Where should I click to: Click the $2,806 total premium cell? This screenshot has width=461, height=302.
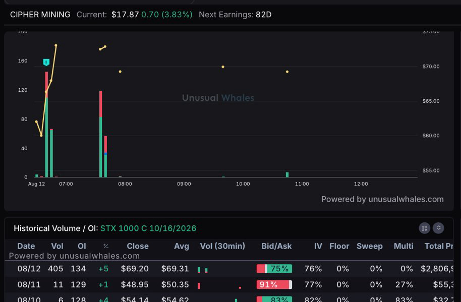pos(437,269)
